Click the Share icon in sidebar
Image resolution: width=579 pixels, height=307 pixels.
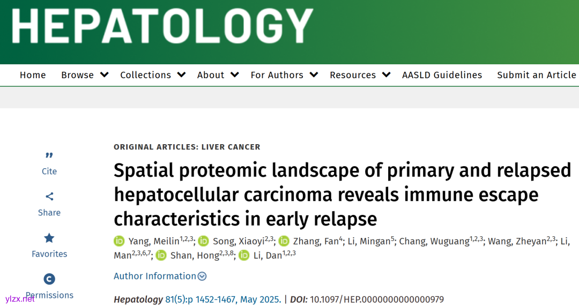(49, 197)
